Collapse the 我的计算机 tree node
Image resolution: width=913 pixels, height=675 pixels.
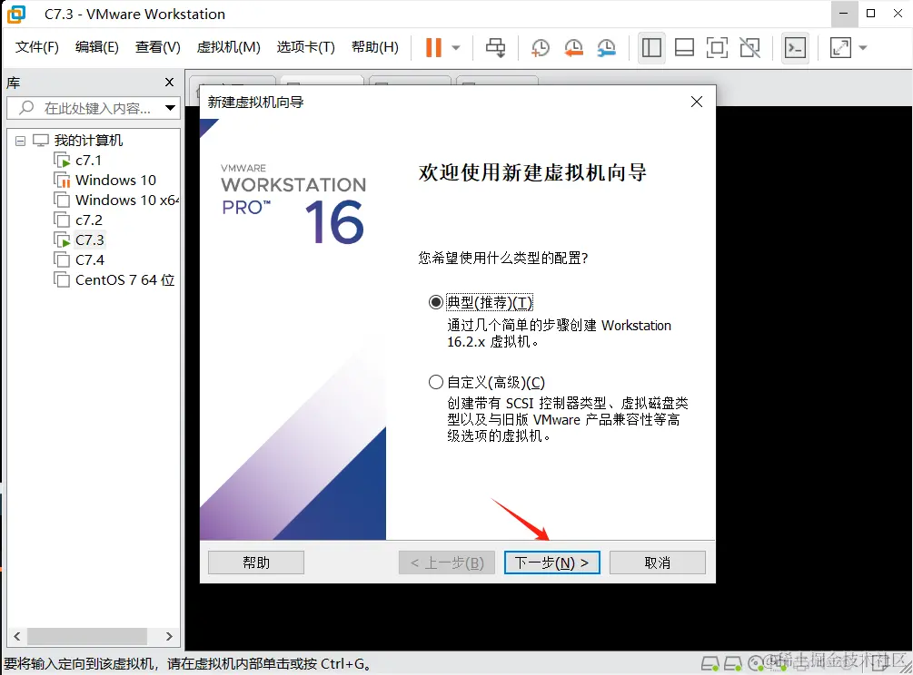[x=20, y=141]
